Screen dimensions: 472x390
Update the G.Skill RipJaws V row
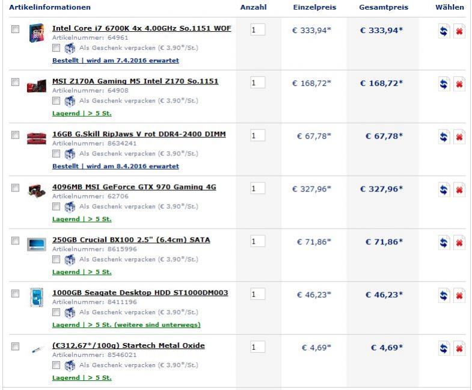[x=443, y=137]
